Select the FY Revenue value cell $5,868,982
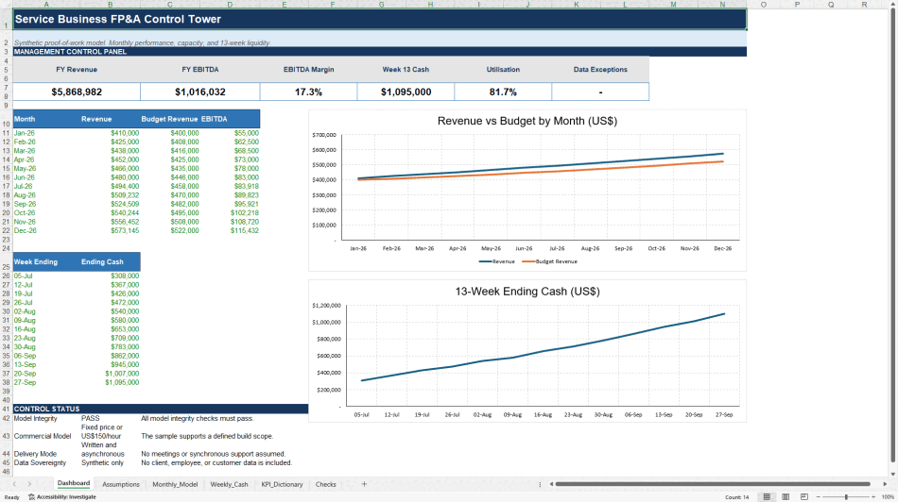 (77, 92)
